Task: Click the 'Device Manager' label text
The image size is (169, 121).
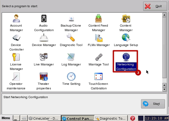Action: coord(44,45)
